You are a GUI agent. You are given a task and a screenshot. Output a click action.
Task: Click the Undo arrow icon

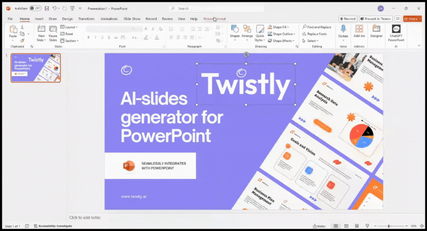54,8
